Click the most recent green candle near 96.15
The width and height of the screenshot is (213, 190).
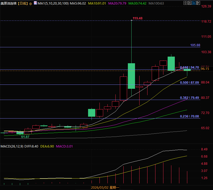pyautogui.click(x=187, y=70)
